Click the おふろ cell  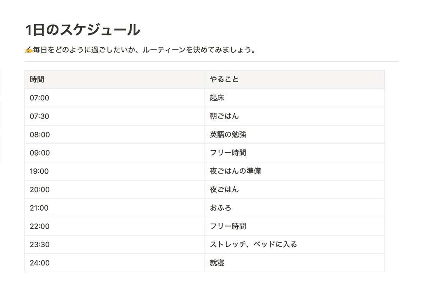[294, 208]
